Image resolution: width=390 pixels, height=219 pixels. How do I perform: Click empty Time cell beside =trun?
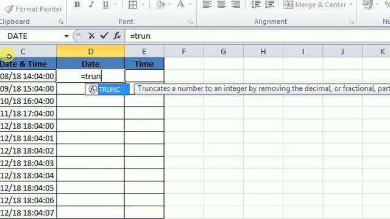[x=144, y=76]
